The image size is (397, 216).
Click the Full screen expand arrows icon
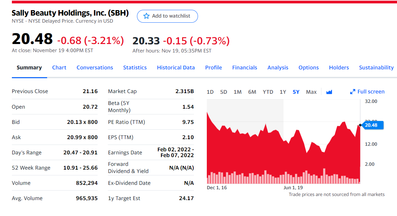(353, 91)
